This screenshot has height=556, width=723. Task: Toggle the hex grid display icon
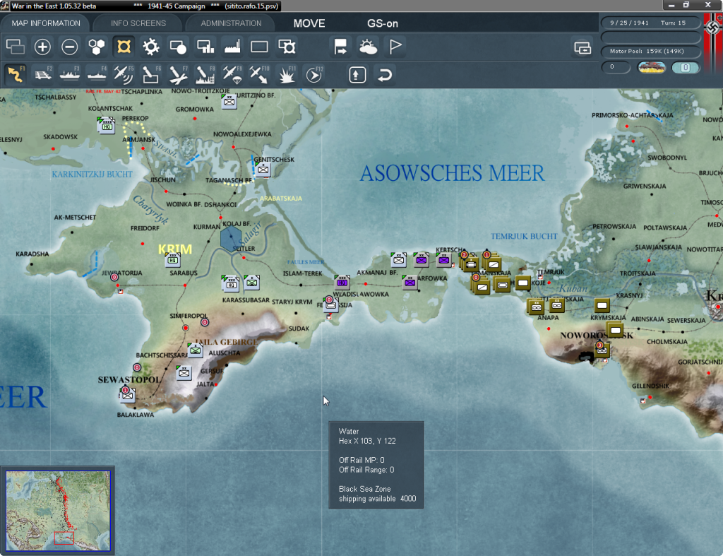(x=97, y=47)
